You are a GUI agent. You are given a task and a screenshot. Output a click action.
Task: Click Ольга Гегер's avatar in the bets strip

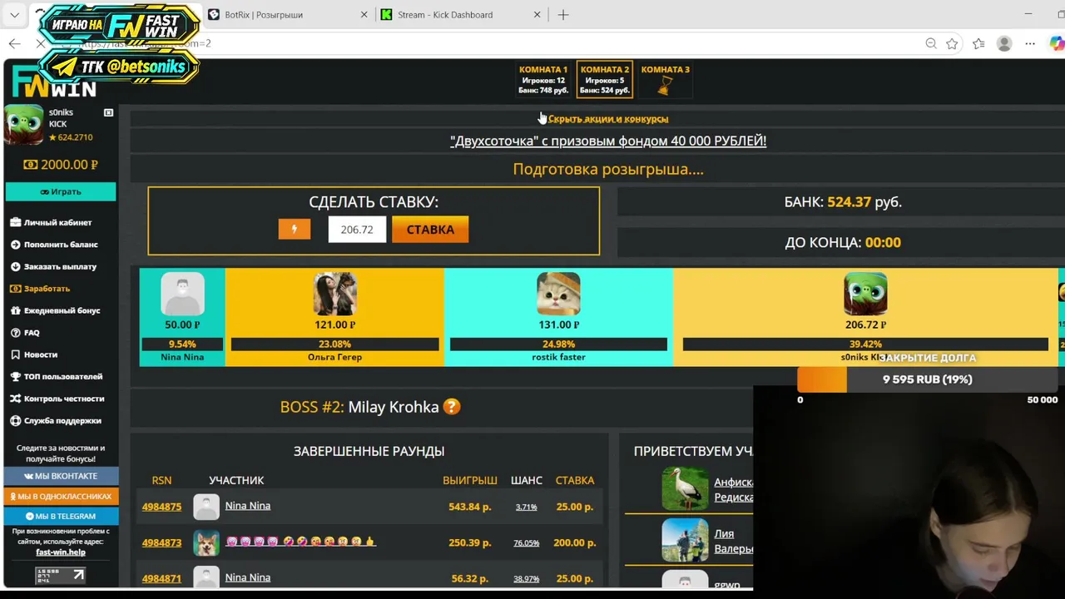click(x=334, y=294)
